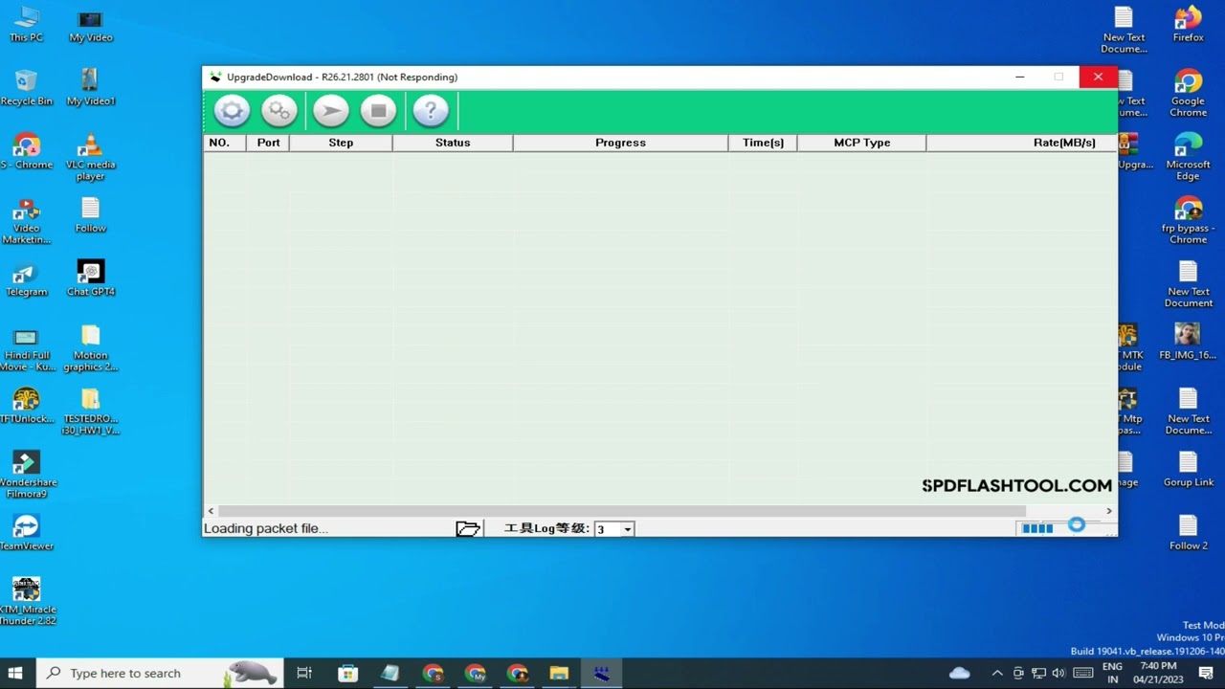Select the TESTEDRO folder on desktop
Screen dimensions: 1225x689
91,411
